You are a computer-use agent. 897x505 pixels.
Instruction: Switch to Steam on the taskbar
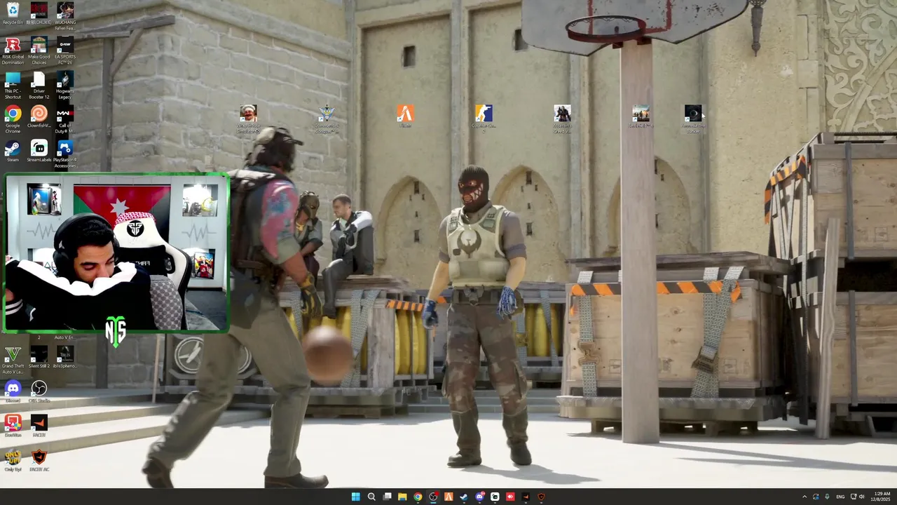(x=464, y=497)
